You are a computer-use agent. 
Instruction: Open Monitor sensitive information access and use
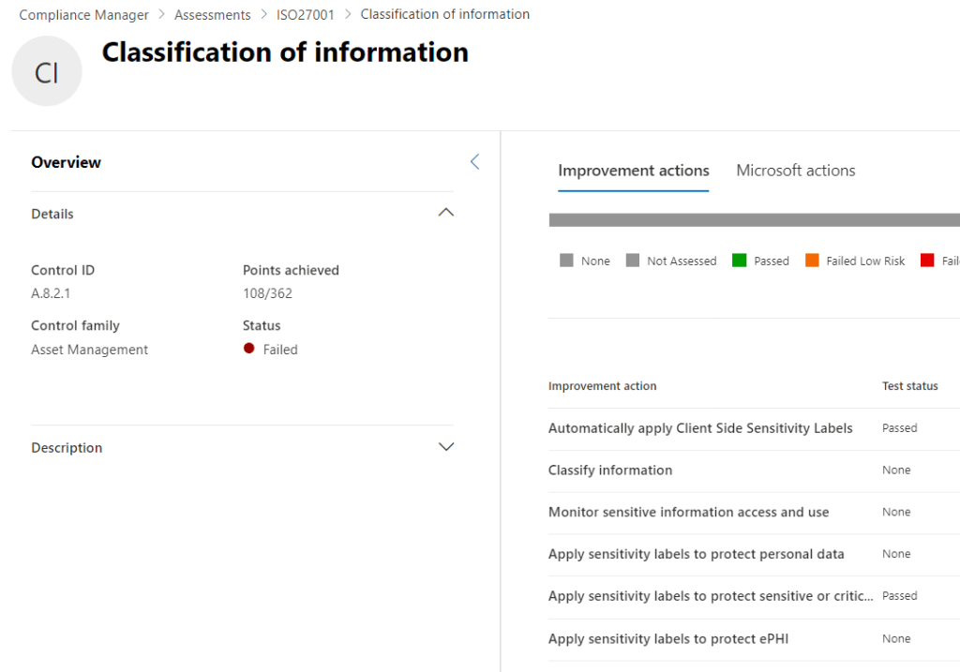[x=688, y=513]
